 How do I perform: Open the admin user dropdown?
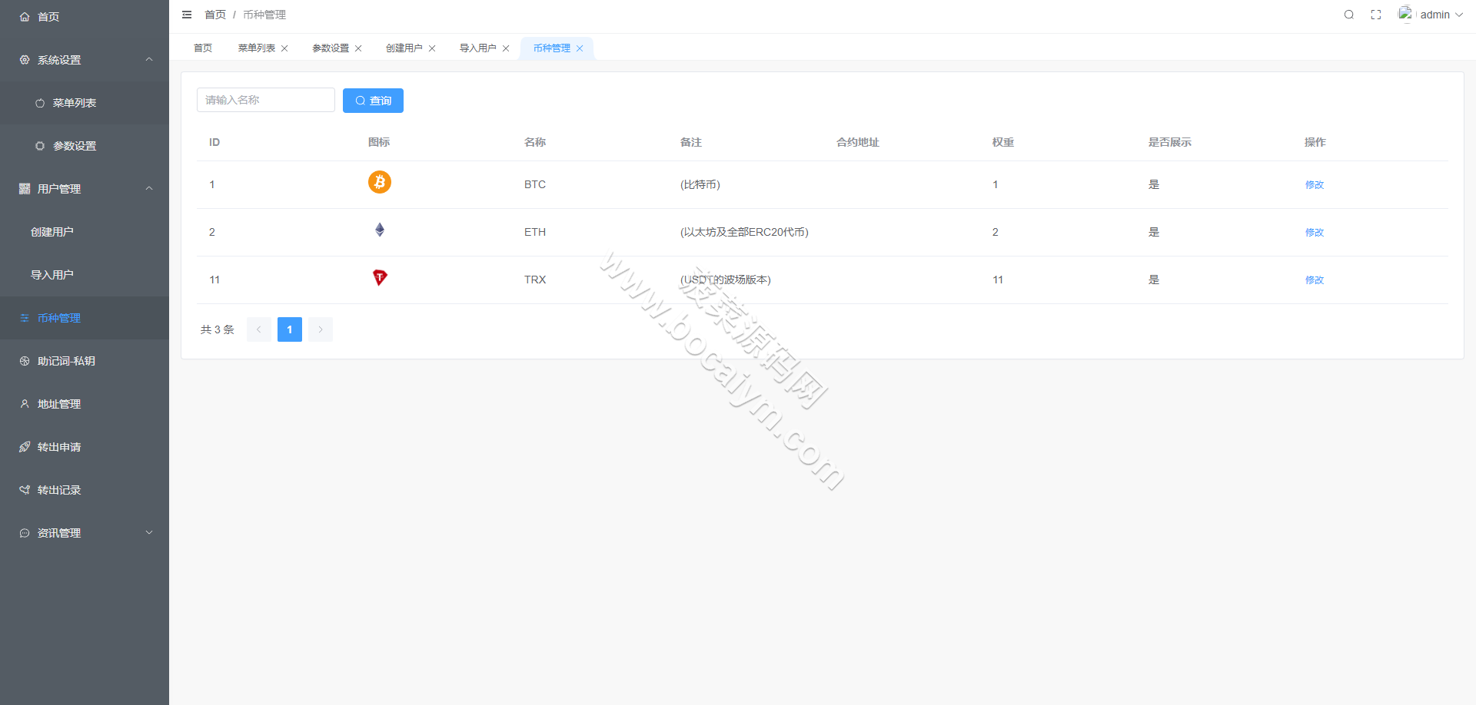[x=1431, y=15]
